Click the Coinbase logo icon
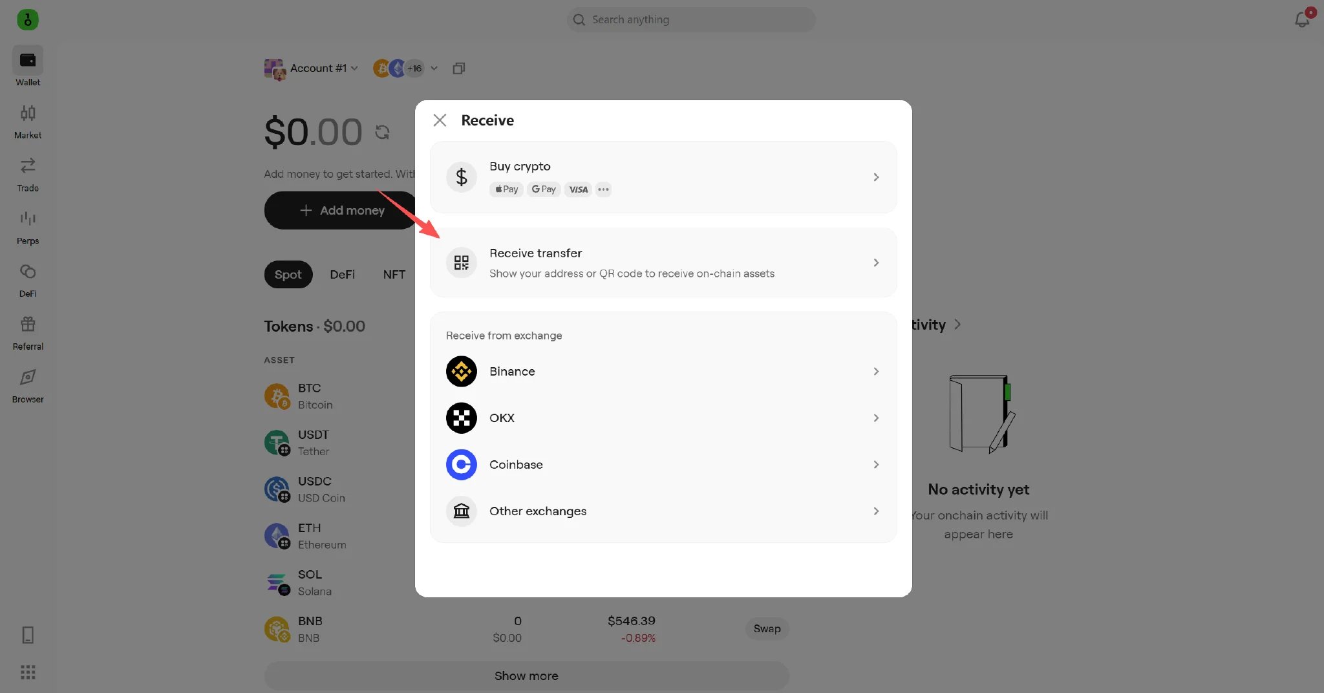The height and width of the screenshot is (693, 1324). tap(462, 465)
